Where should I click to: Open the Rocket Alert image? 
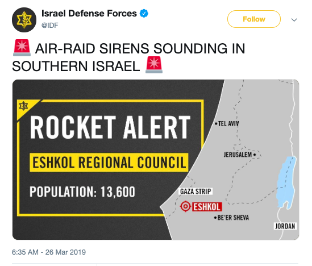tap(156, 160)
